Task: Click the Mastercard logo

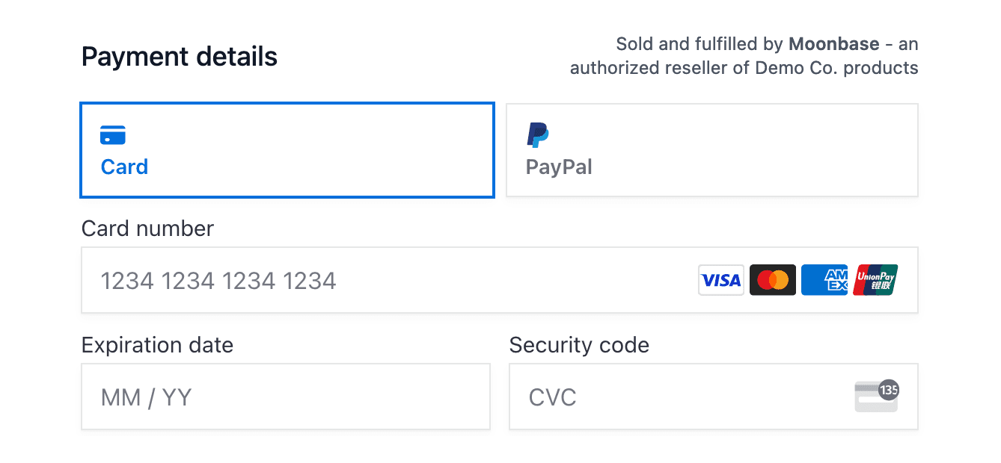Action: point(772,280)
